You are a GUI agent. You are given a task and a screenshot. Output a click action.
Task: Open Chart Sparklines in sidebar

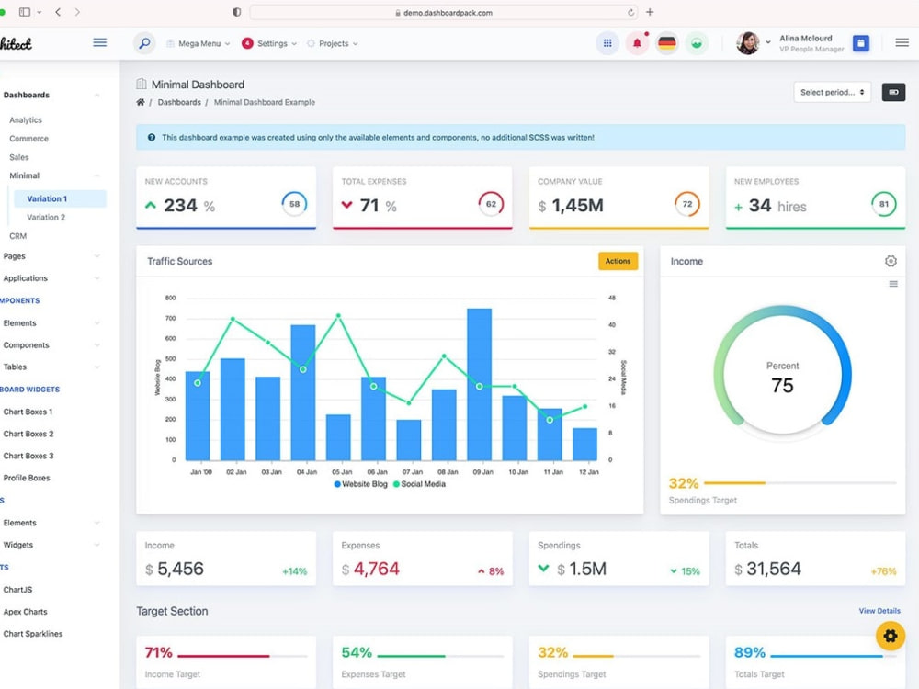coord(33,634)
